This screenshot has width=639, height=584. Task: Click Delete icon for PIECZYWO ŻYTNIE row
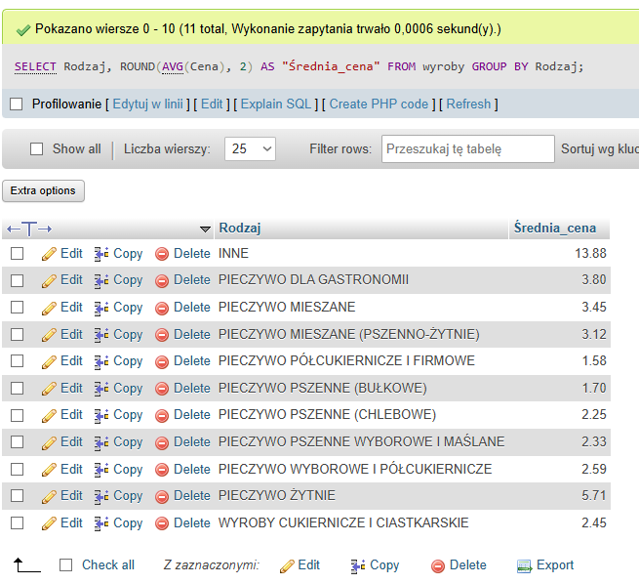coord(162,496)
